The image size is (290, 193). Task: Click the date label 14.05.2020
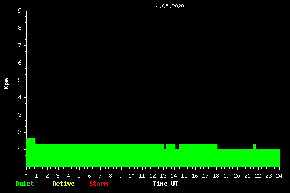point(168,6)
